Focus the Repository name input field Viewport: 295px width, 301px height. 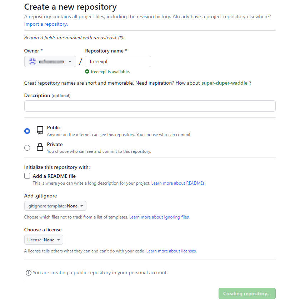pyautogui.click(x=118, y=61)
